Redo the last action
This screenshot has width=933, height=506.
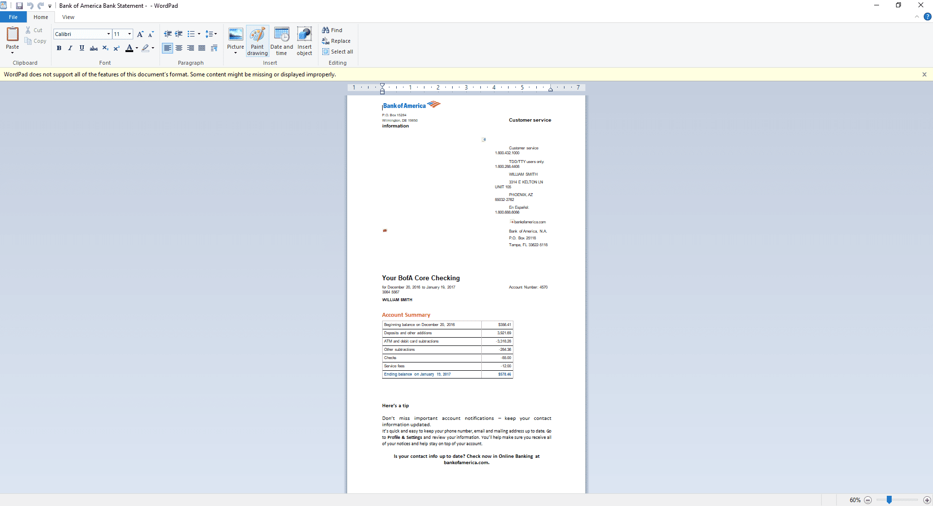[41, 6]
